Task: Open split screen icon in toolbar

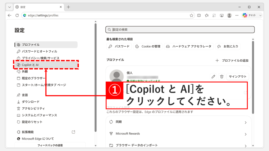Action: [199, 15]
